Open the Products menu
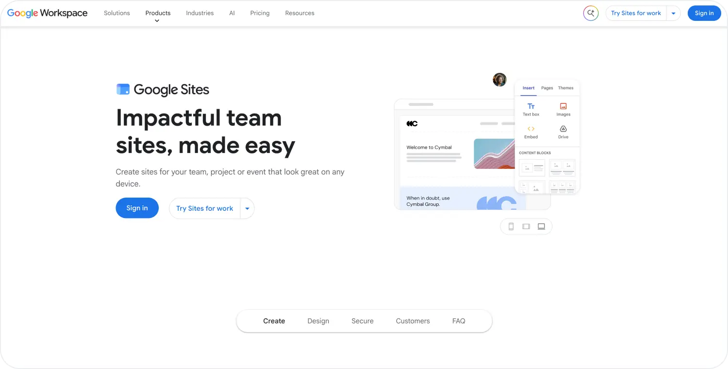728x369 pixels. coord(158,13)
